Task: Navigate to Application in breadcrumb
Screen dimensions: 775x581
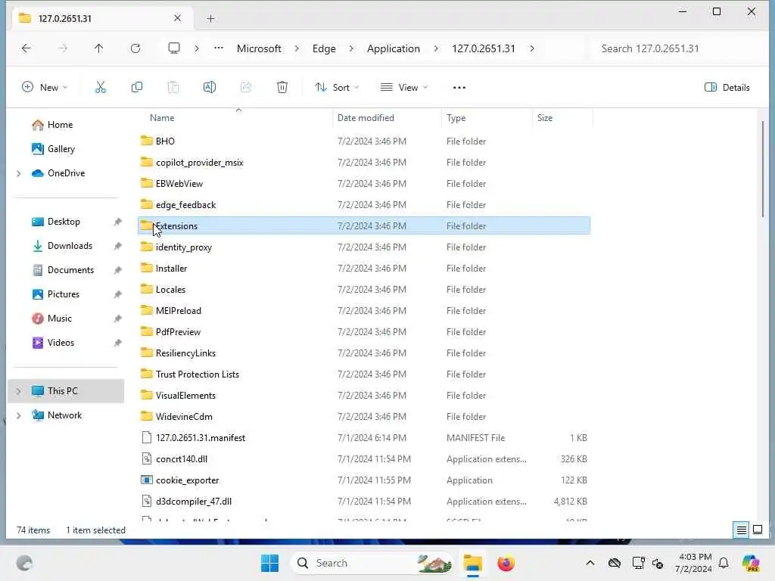Action: [x=394, y=48]
